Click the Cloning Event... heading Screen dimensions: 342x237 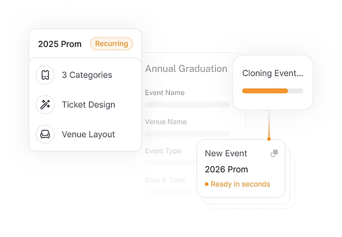(x=273, y=73)
